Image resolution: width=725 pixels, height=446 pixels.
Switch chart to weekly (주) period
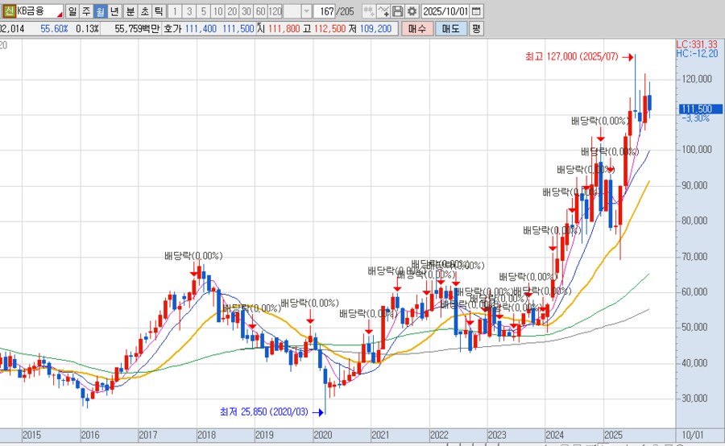point(86,12)
